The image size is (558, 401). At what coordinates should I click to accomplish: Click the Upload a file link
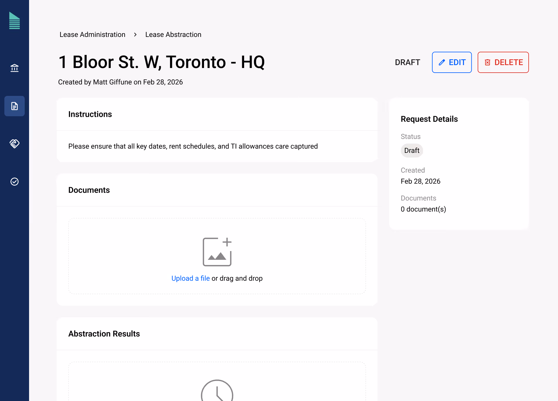point(191,278)
